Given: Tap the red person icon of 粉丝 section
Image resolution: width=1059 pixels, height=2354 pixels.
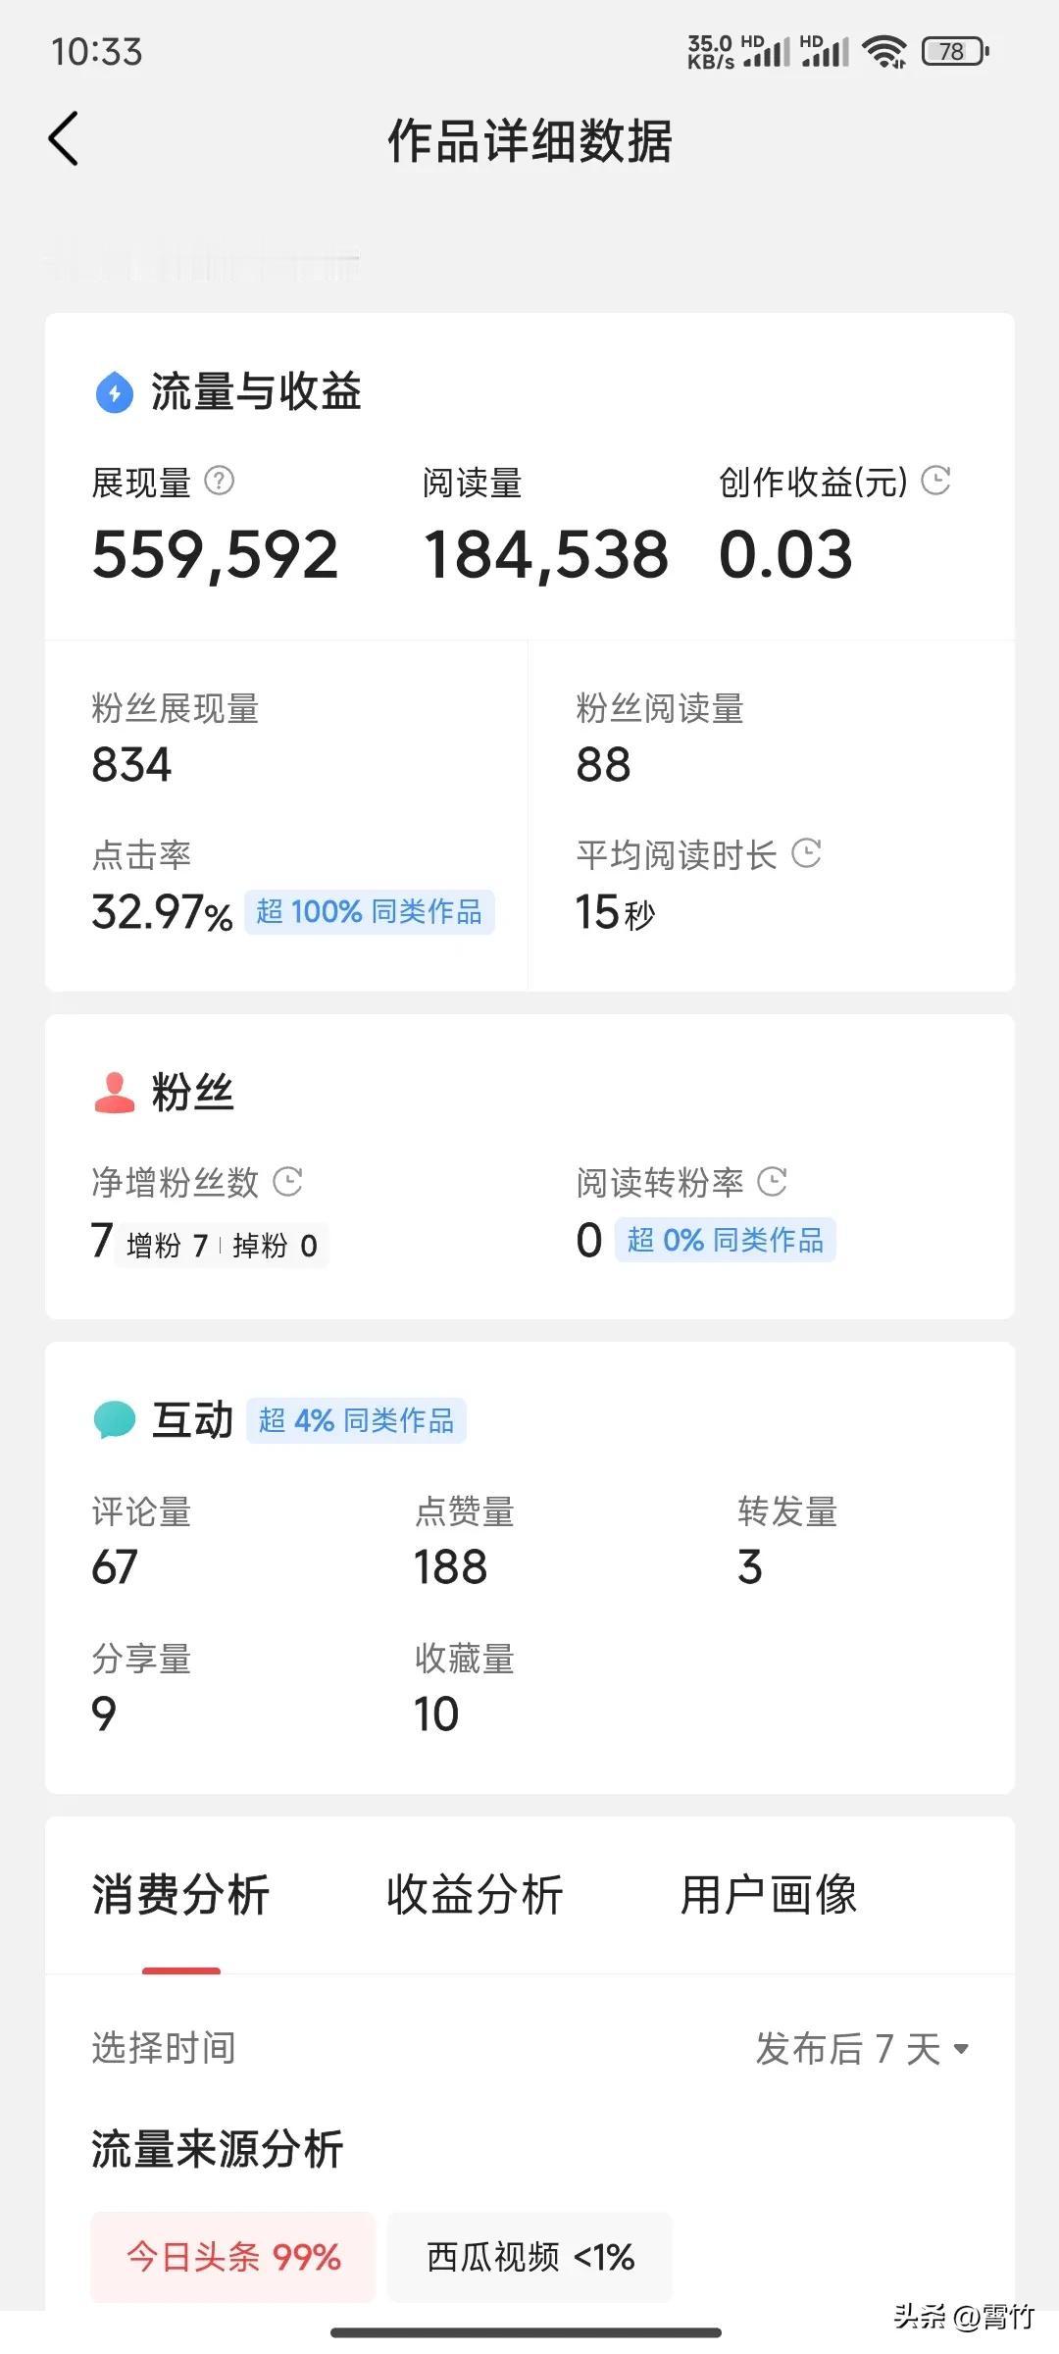Looking at the screenshot, I should click(114, 1093).
